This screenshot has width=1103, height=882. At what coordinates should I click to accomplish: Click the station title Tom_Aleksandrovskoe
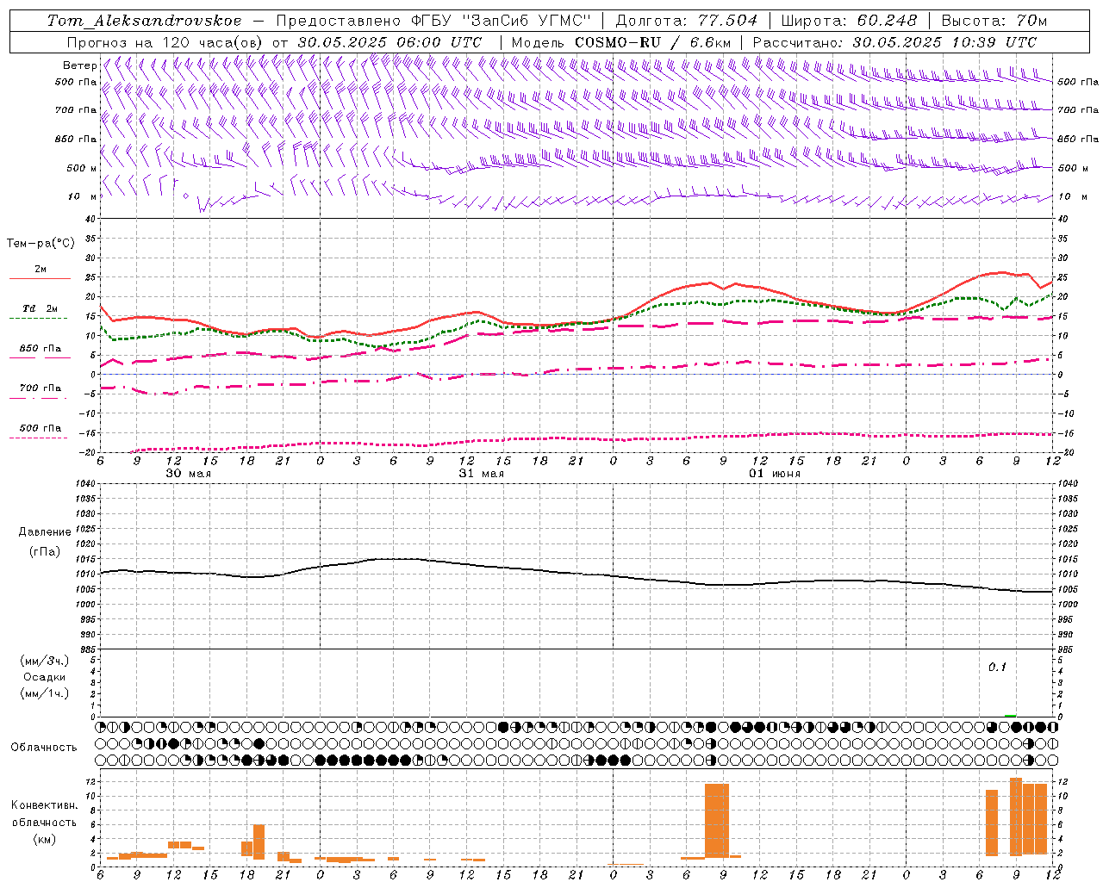pos(144,21)
